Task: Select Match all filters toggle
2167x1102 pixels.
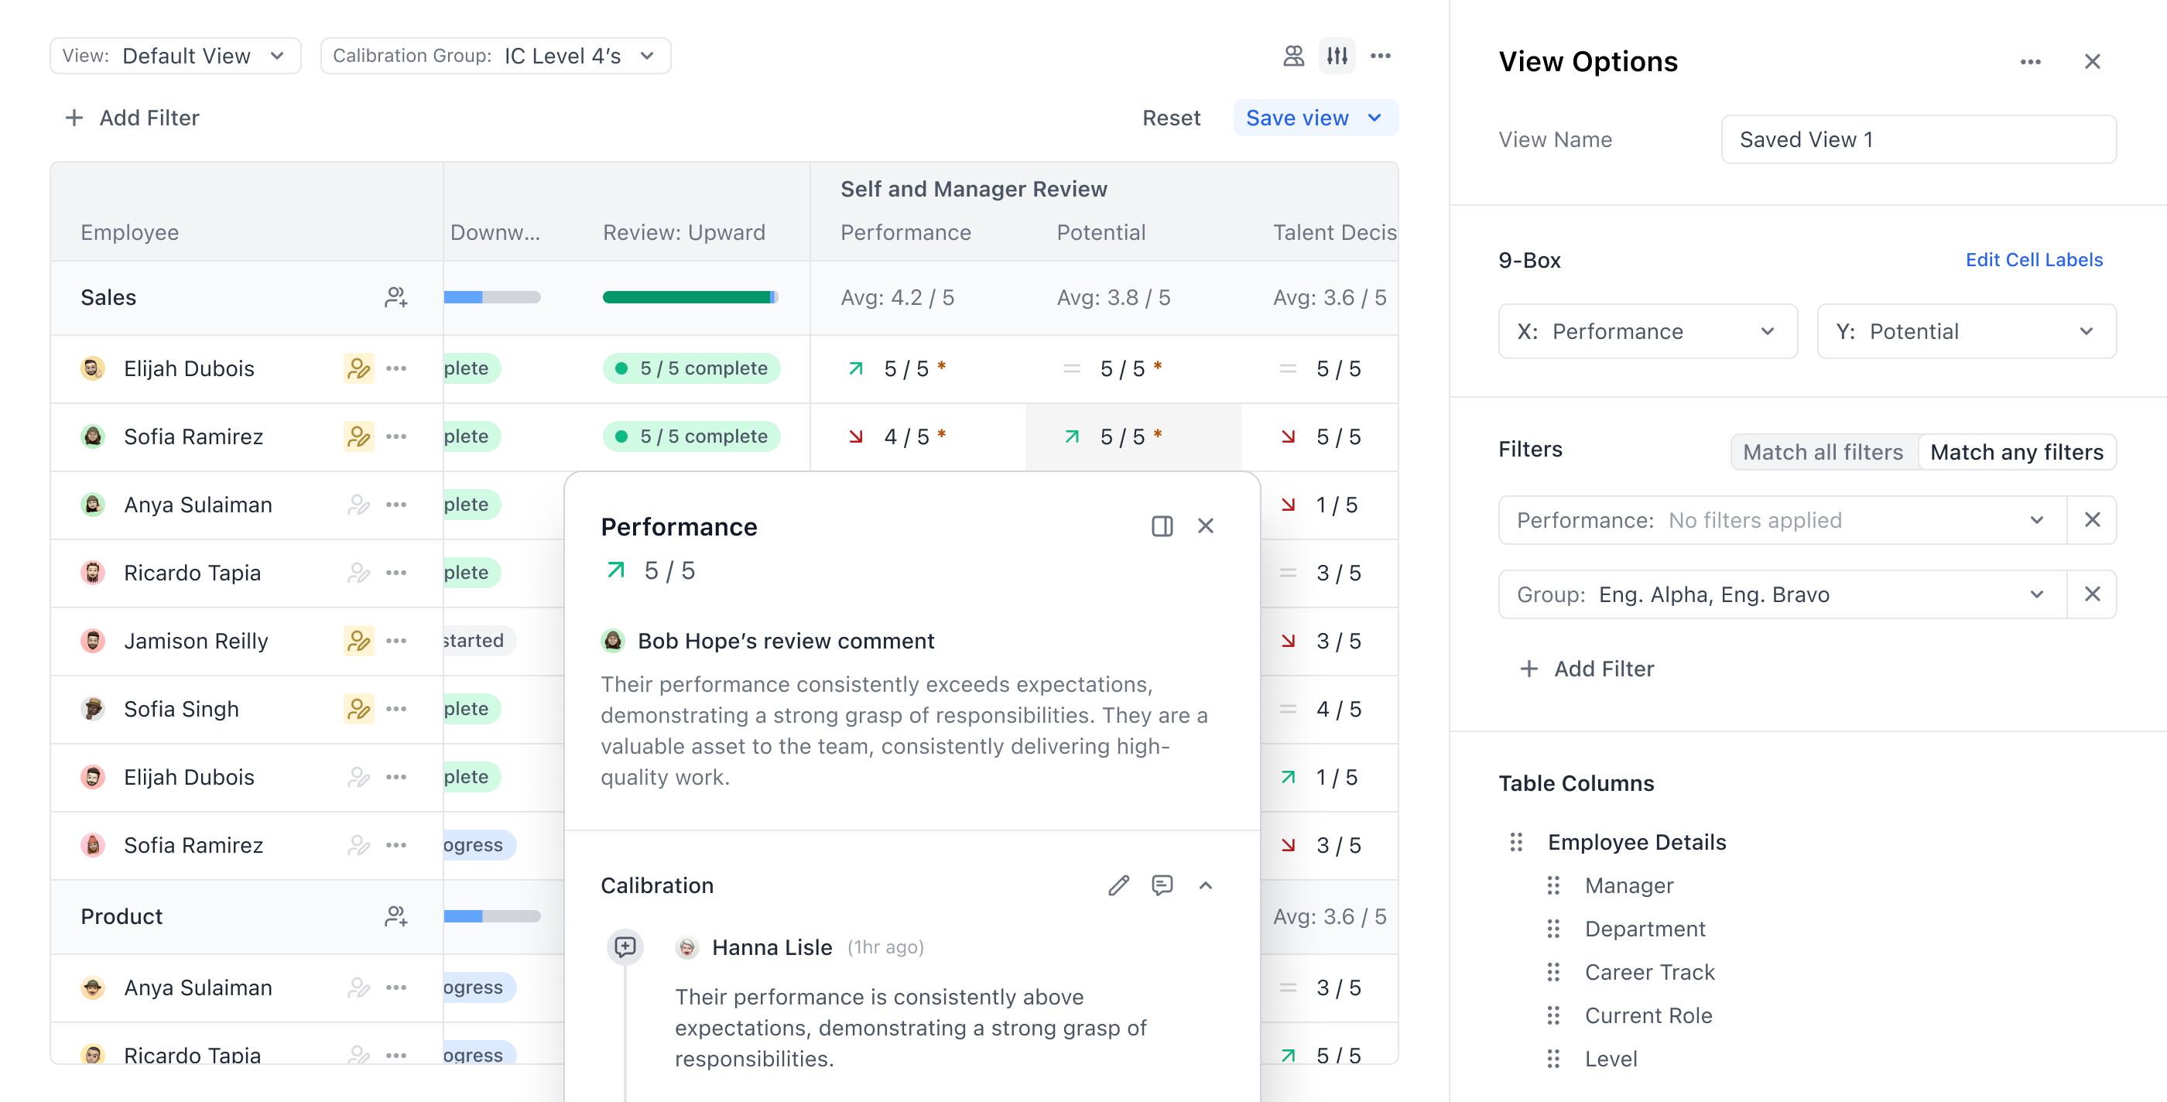Action: pos(1822,452)
